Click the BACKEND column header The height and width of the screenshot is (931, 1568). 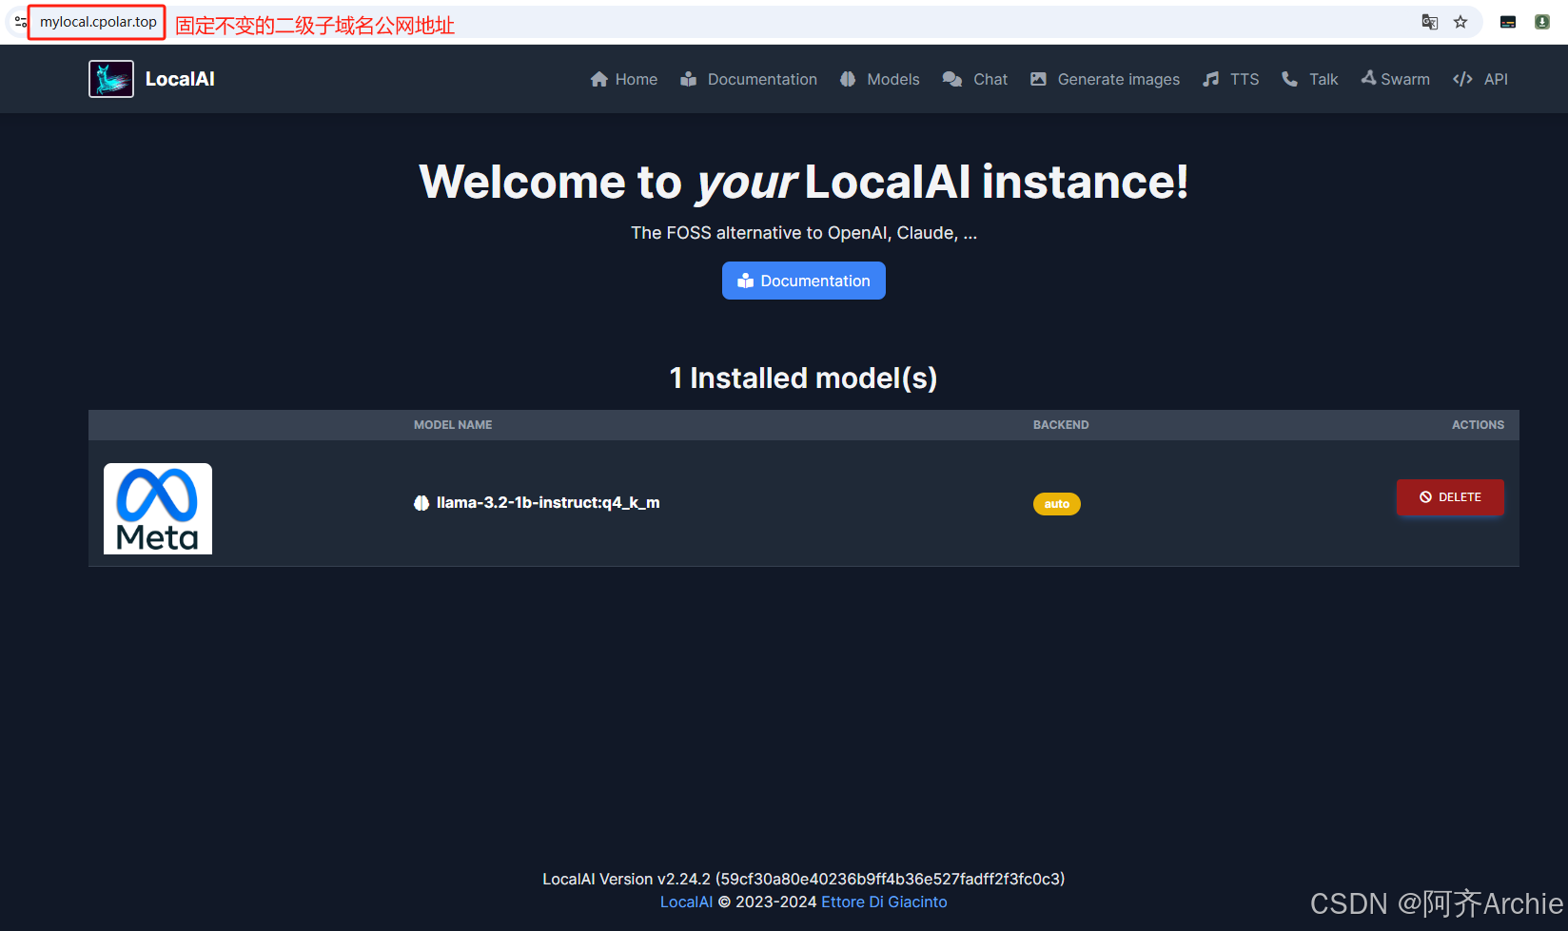pos(1061,425)
